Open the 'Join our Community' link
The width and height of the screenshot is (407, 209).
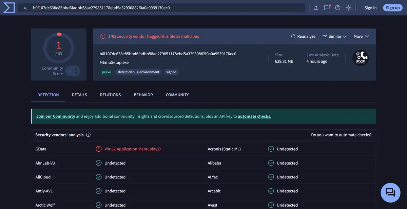tap(56, 116)
